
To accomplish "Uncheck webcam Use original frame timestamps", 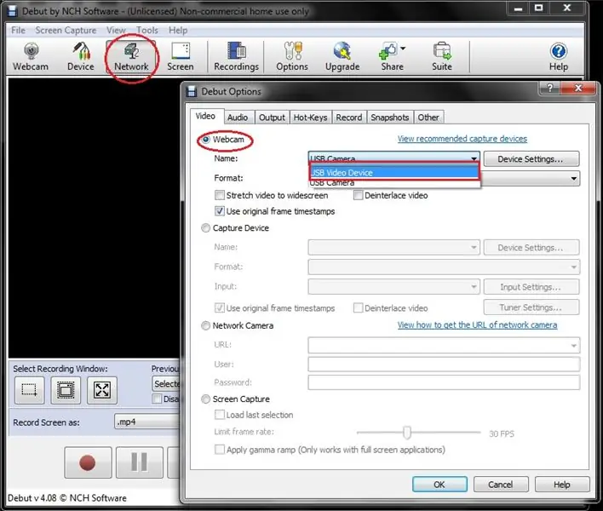I will pyautogui.click(x=220, y=211).
